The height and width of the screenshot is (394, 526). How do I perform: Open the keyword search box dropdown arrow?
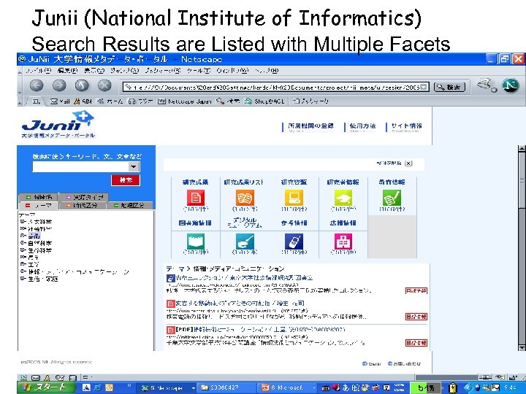click(x=134, y=166)
